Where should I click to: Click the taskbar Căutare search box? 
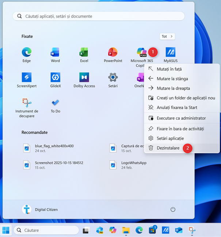(46, 230)
